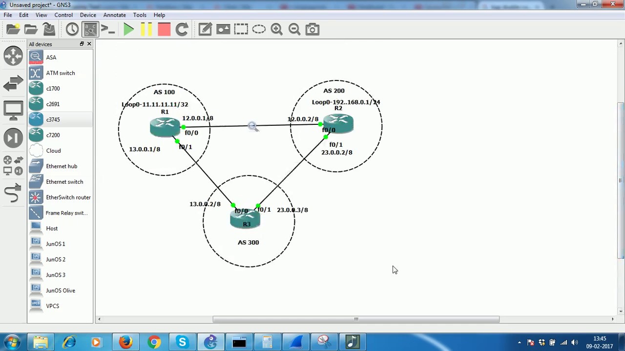The image size is (625, 351).
Task: Save the project with toolbar icon
Action: (x=49, y=29)
